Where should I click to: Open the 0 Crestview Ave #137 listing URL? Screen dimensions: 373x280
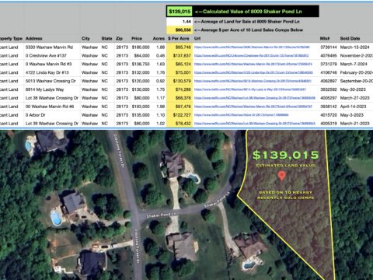click(x=251, y=55)
